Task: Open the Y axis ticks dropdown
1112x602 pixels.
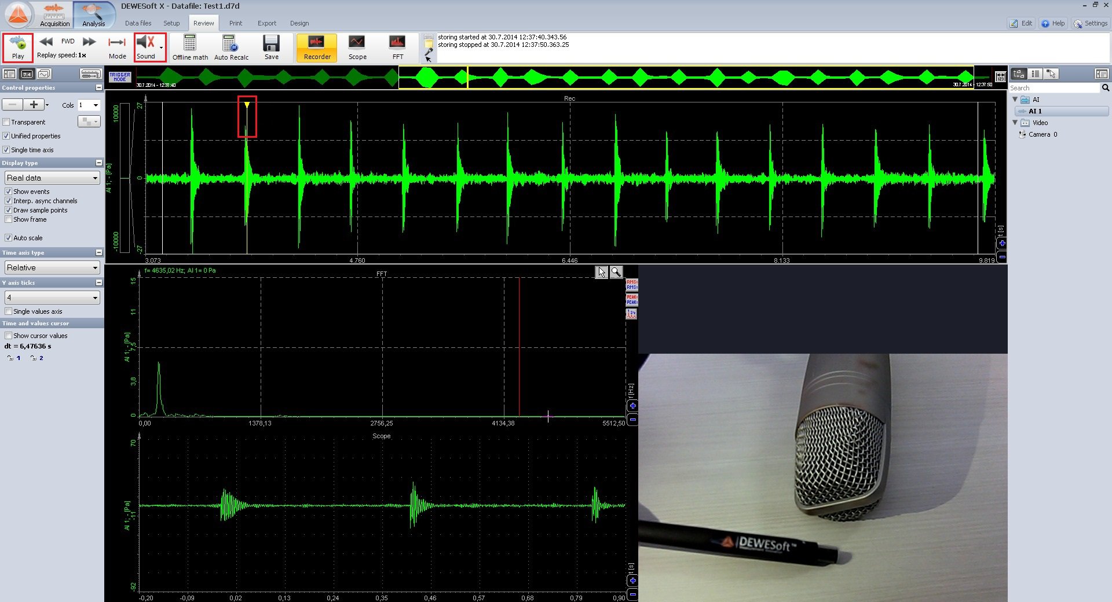Action: (x=52, y=298)
